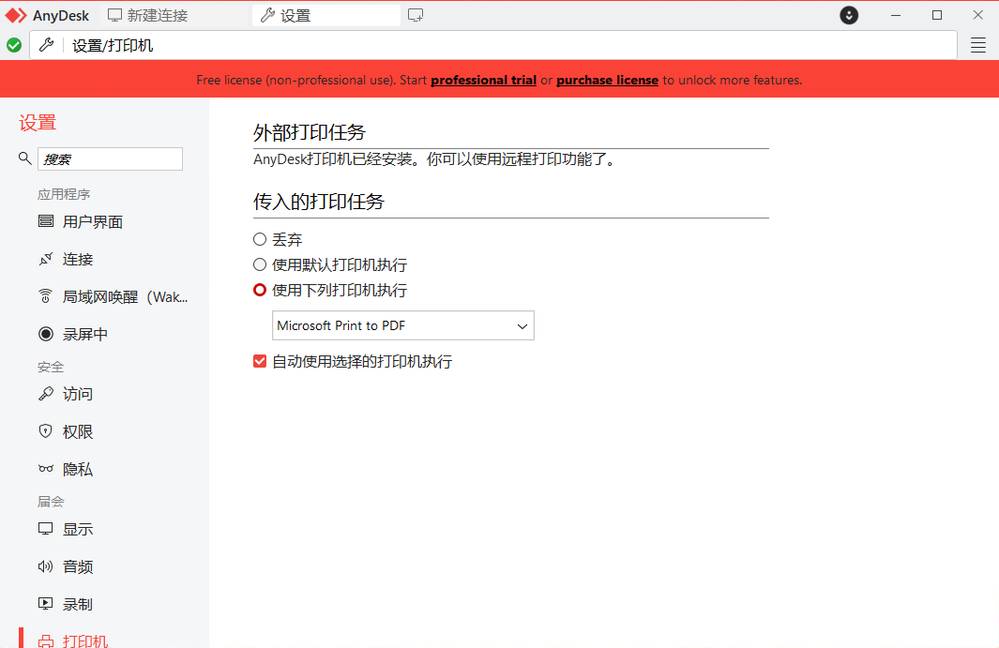Image resolution: width=999 pixels, height=648 pixels.
Task: Click the 音频 speaker icon
Action: [46, 566]
